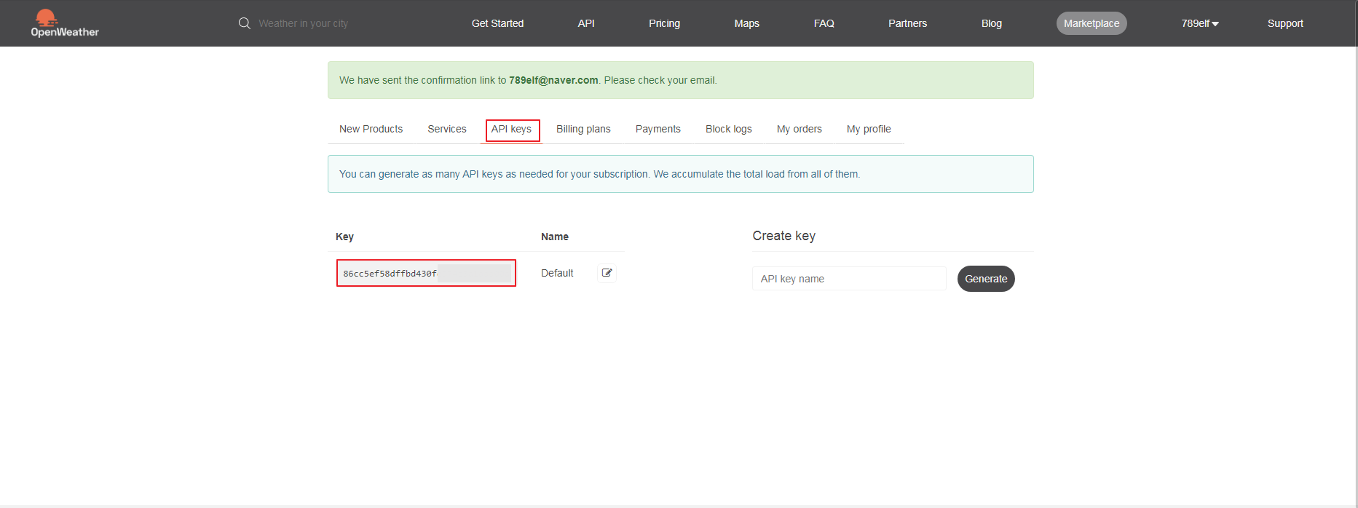
Task: Open the My orders tab
Action: point(799,129)
